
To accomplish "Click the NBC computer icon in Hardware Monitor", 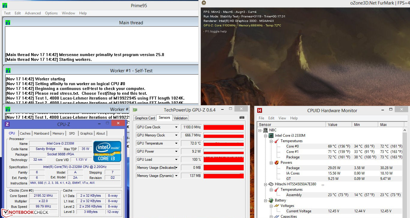I will (x=266, y=130).
